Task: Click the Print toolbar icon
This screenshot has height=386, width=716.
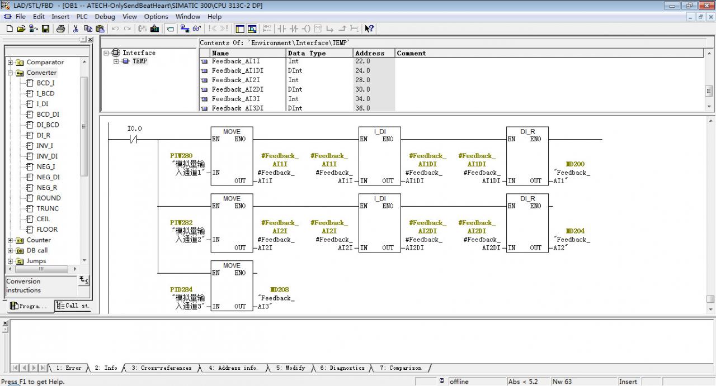Action: coord(60,28)
